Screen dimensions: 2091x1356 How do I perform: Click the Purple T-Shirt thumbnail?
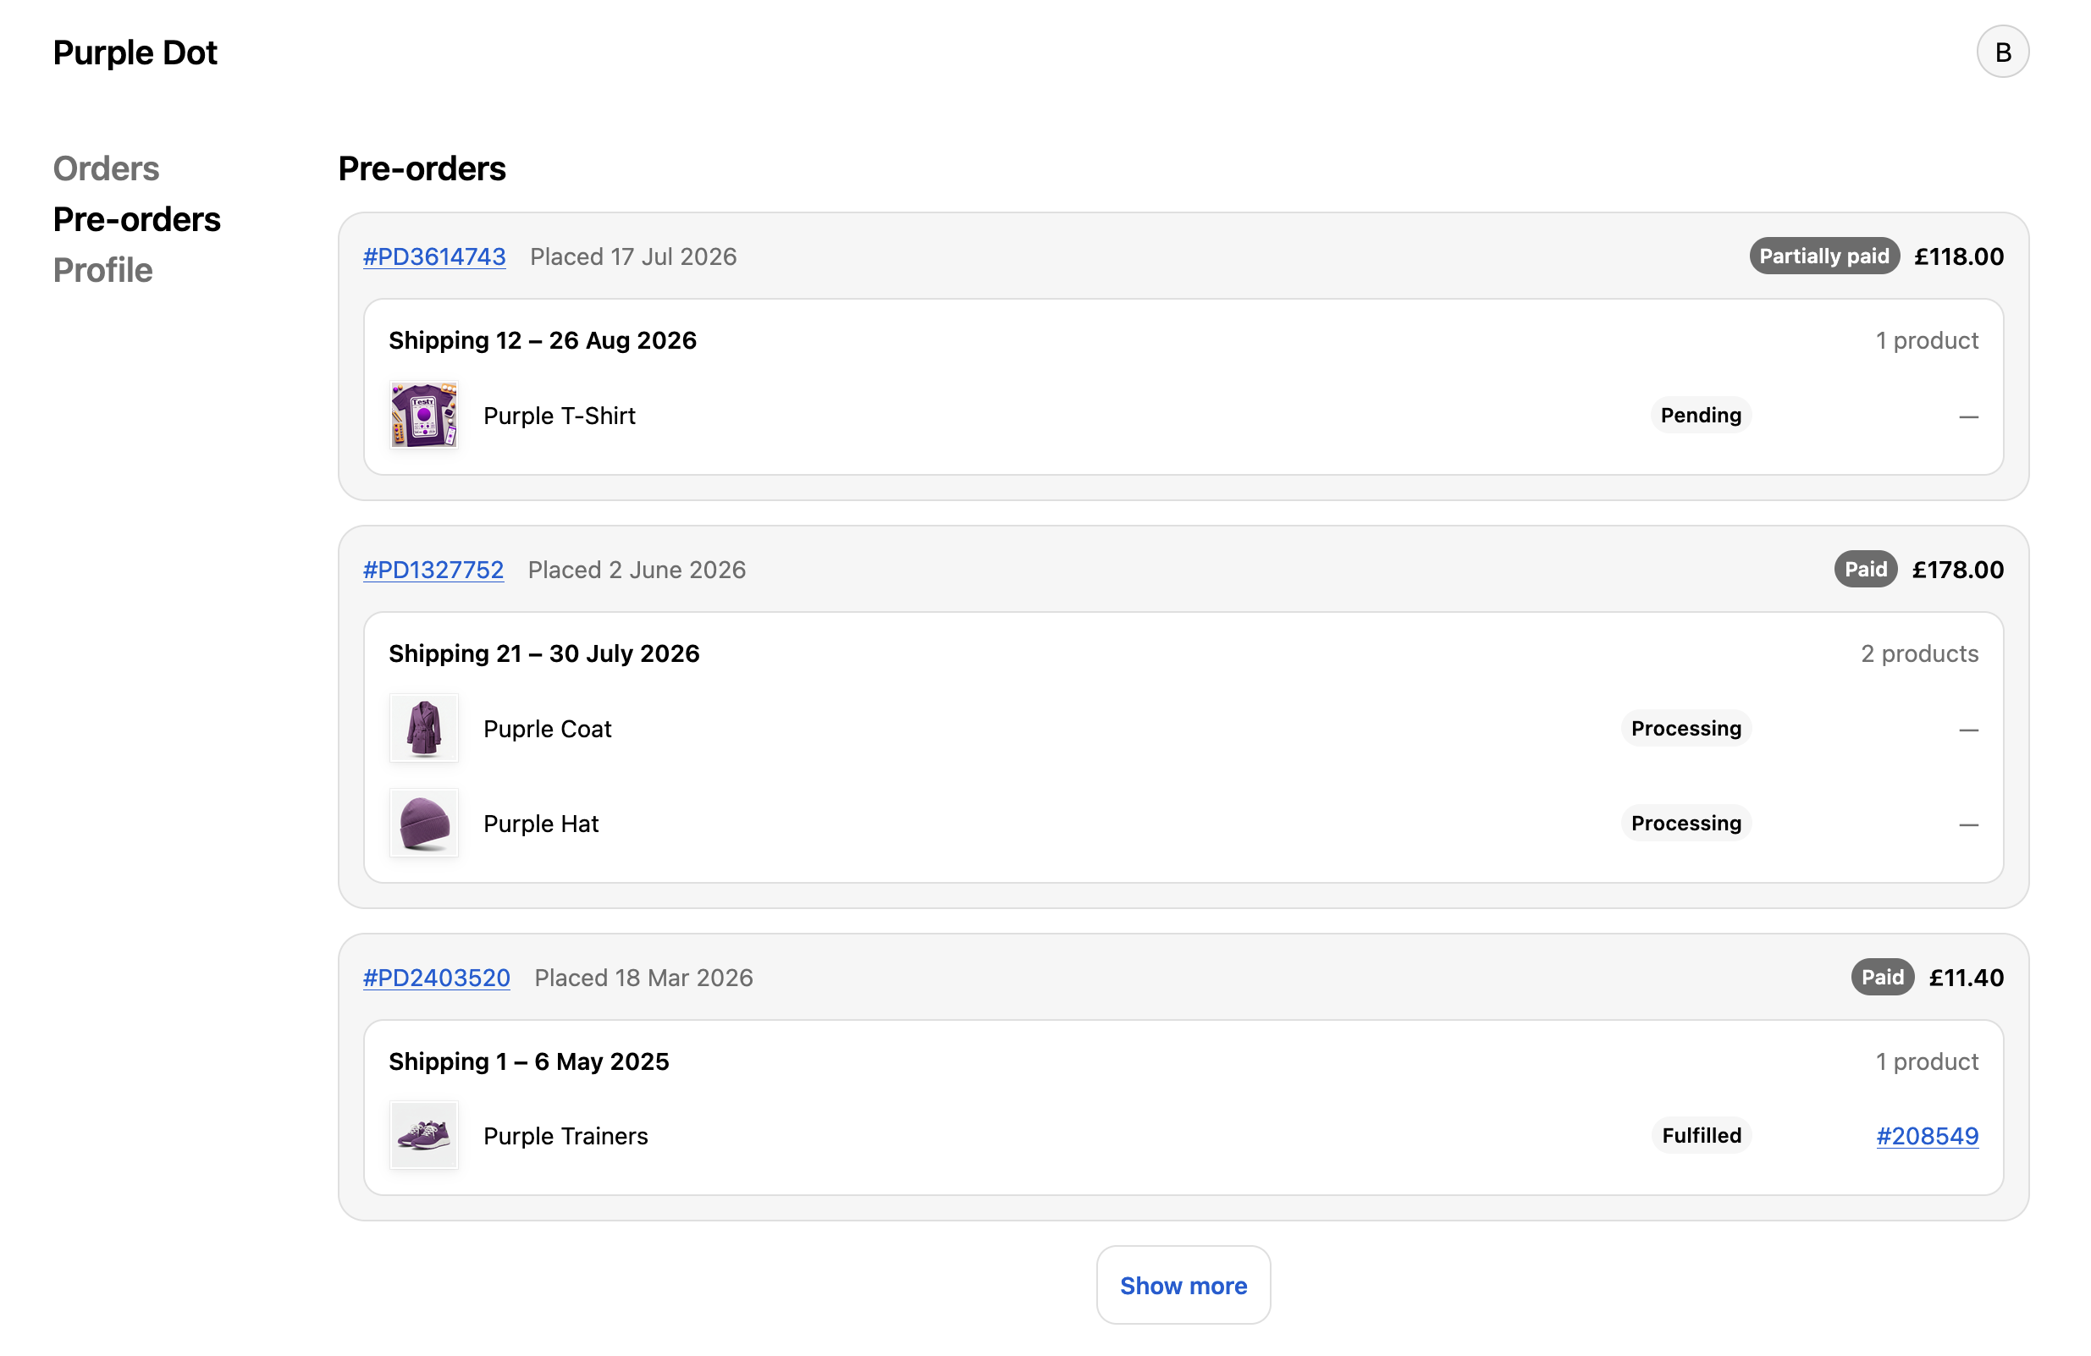coord(423,416)
